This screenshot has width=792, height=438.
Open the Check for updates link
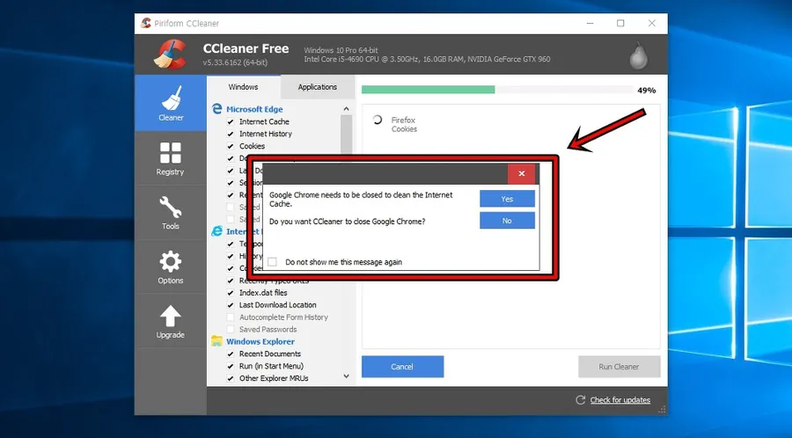click(620, 399)
